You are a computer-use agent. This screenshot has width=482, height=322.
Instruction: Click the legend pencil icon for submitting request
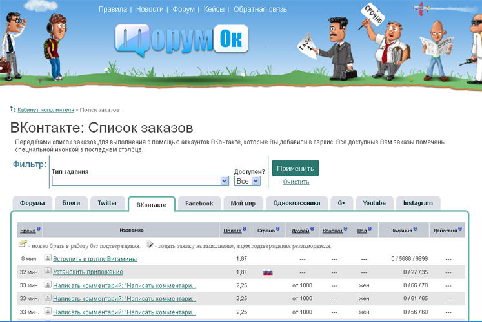pos(150,244)
